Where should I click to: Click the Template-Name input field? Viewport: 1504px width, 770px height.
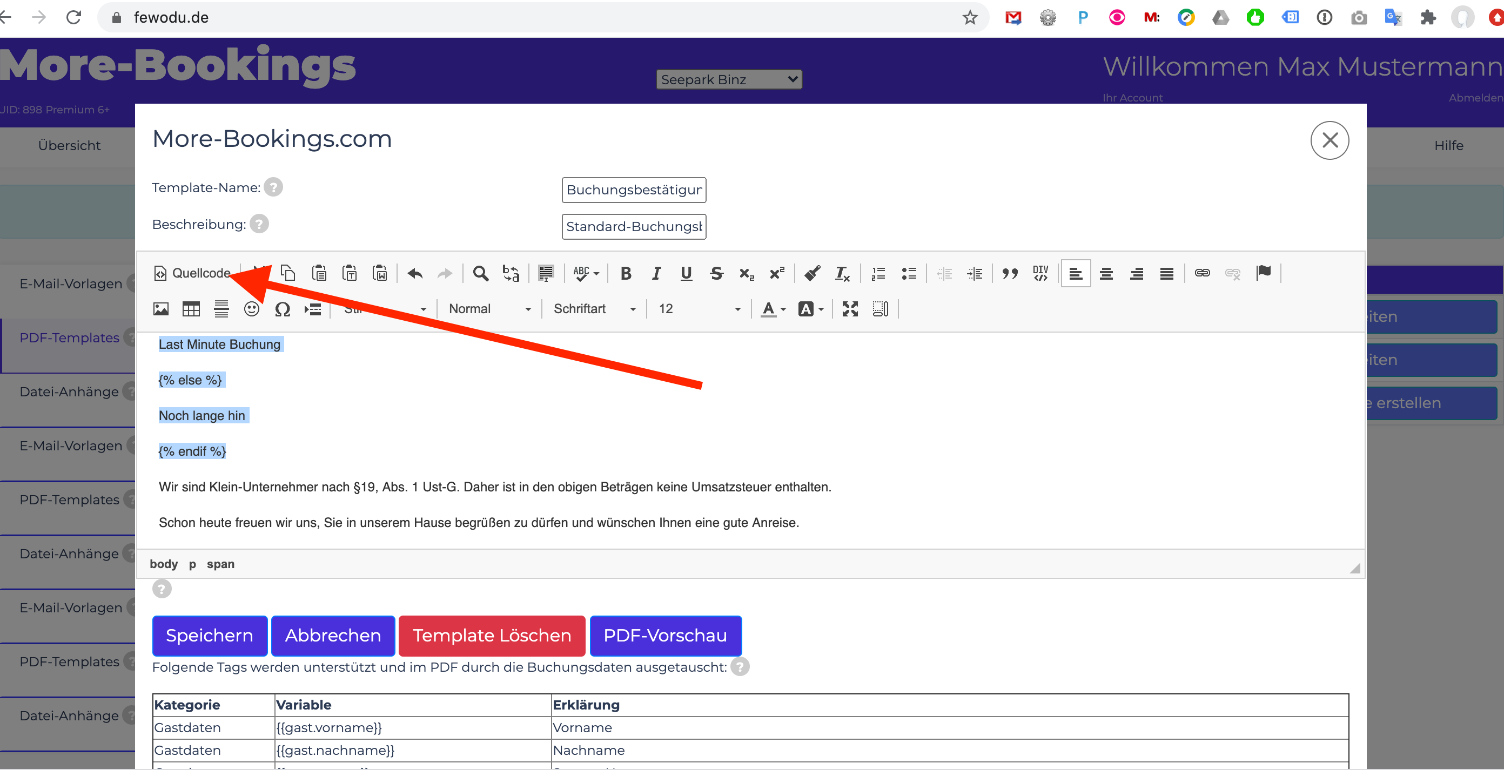(x=634, y=190)
